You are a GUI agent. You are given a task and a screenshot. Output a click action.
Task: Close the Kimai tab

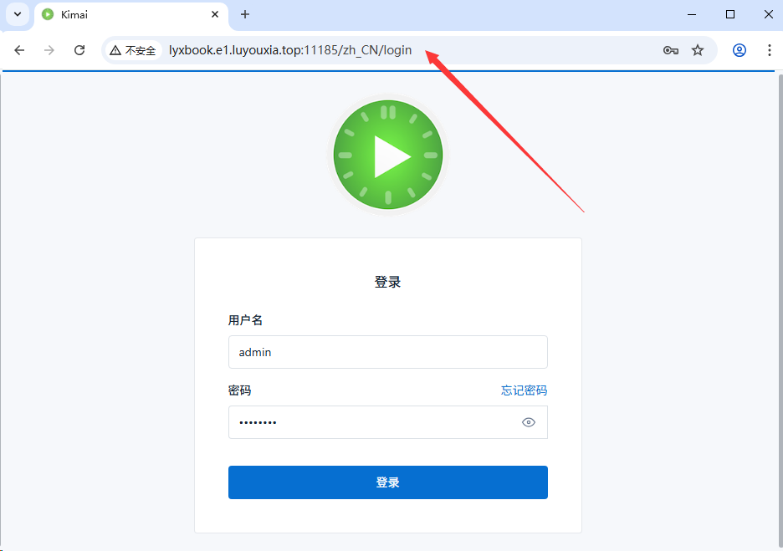click(x=215, y=14)
